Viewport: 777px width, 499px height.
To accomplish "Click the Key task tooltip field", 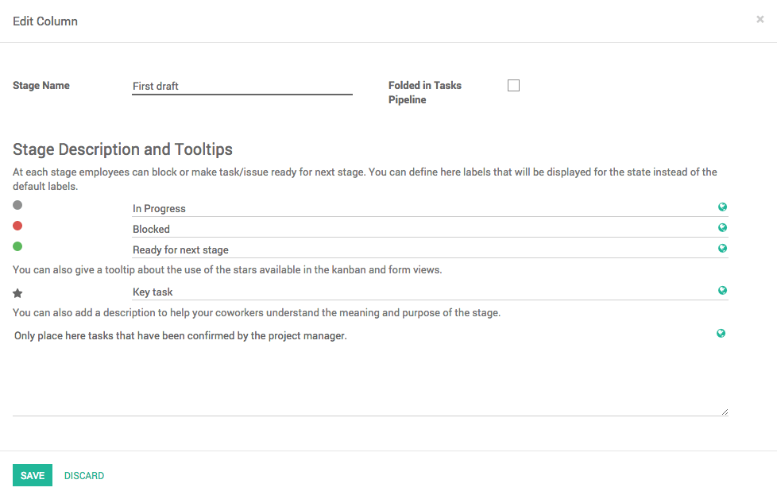I will point(421,292).
